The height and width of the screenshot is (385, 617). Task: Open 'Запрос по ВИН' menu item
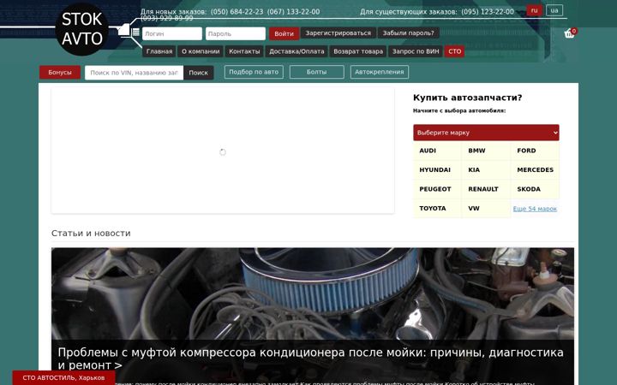point(416,51)
